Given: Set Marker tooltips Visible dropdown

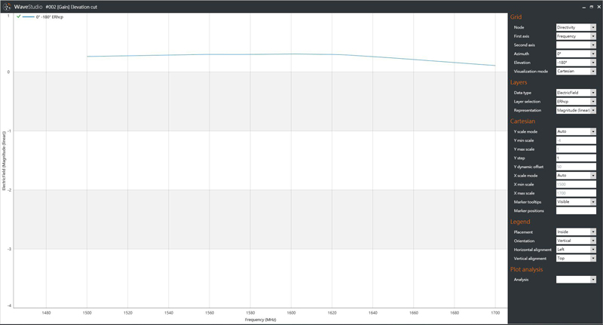Looking at the screenshot, I should click(576, 202).
